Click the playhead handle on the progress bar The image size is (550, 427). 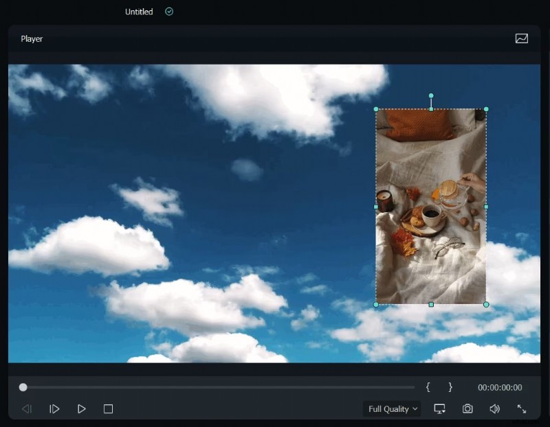23,387
